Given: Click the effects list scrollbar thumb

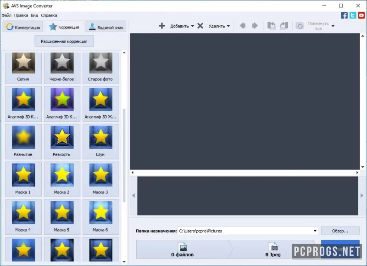Looking at the screenshot, I should (x=124, y=155).
